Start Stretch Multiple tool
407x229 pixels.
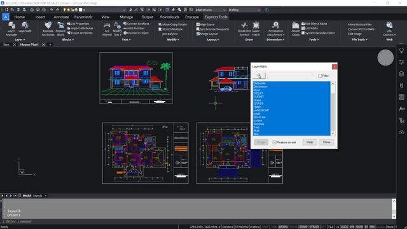coord(170,29)
